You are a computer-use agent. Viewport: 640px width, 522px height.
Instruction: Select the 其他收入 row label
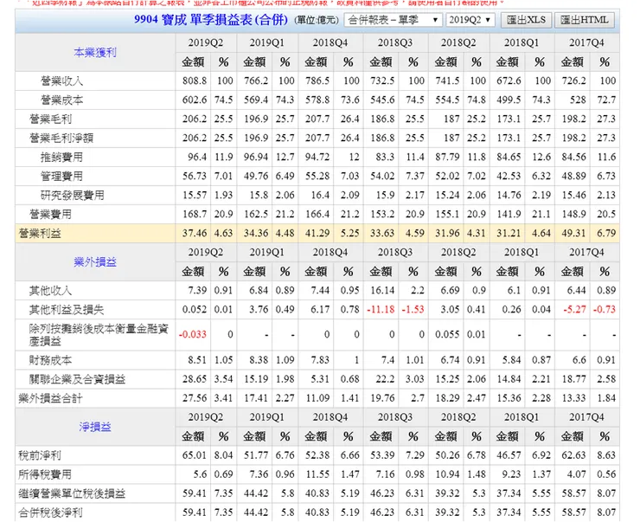tap(51, 290)
